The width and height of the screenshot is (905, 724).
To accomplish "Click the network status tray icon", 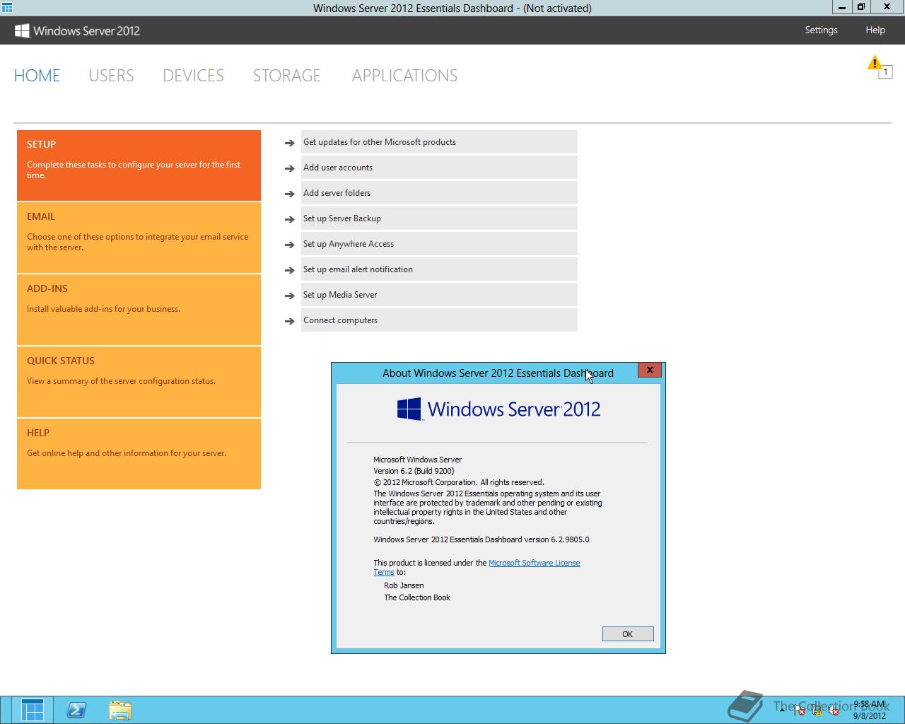I will pos(817,711).
